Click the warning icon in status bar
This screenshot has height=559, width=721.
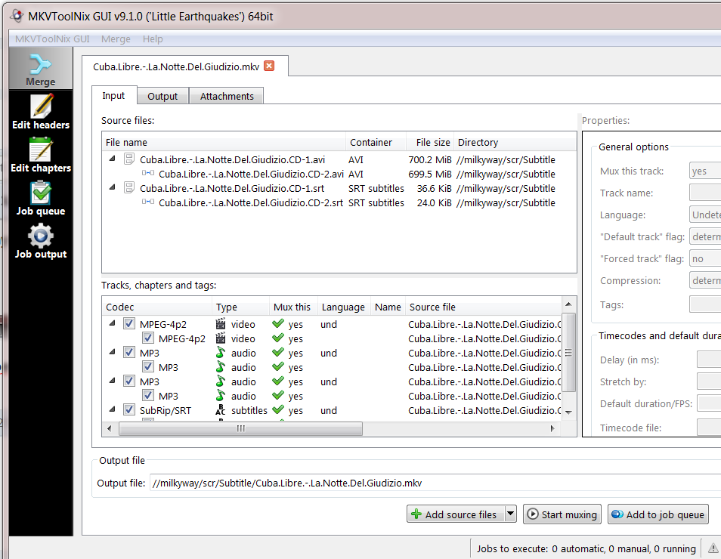tap(713, 548)
